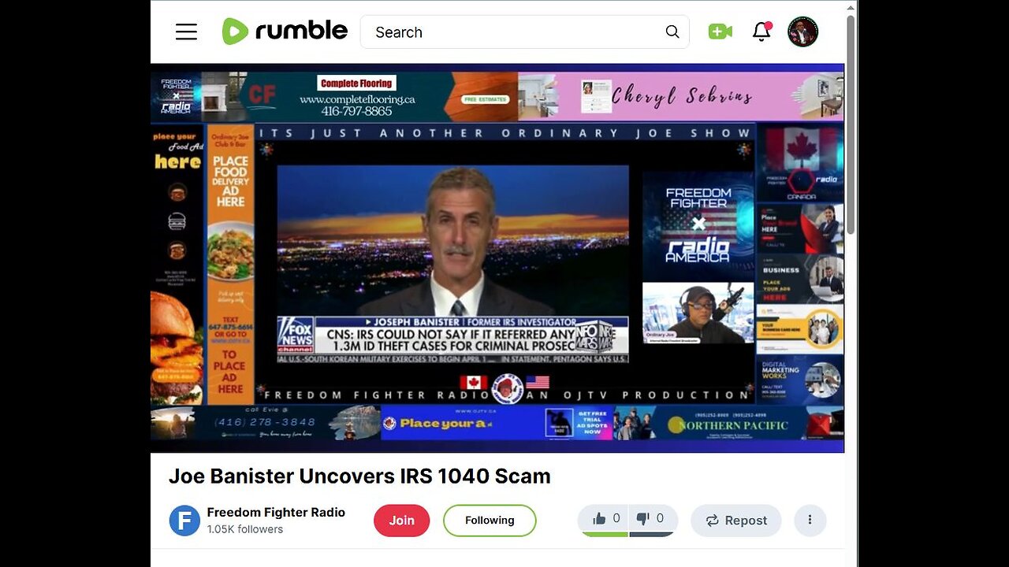Open the user profile avatar menu

(802, 31)
